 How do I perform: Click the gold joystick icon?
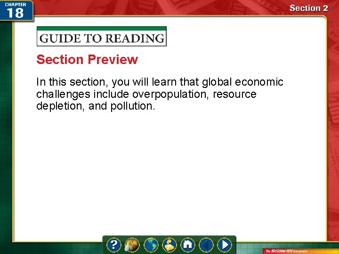169,245
